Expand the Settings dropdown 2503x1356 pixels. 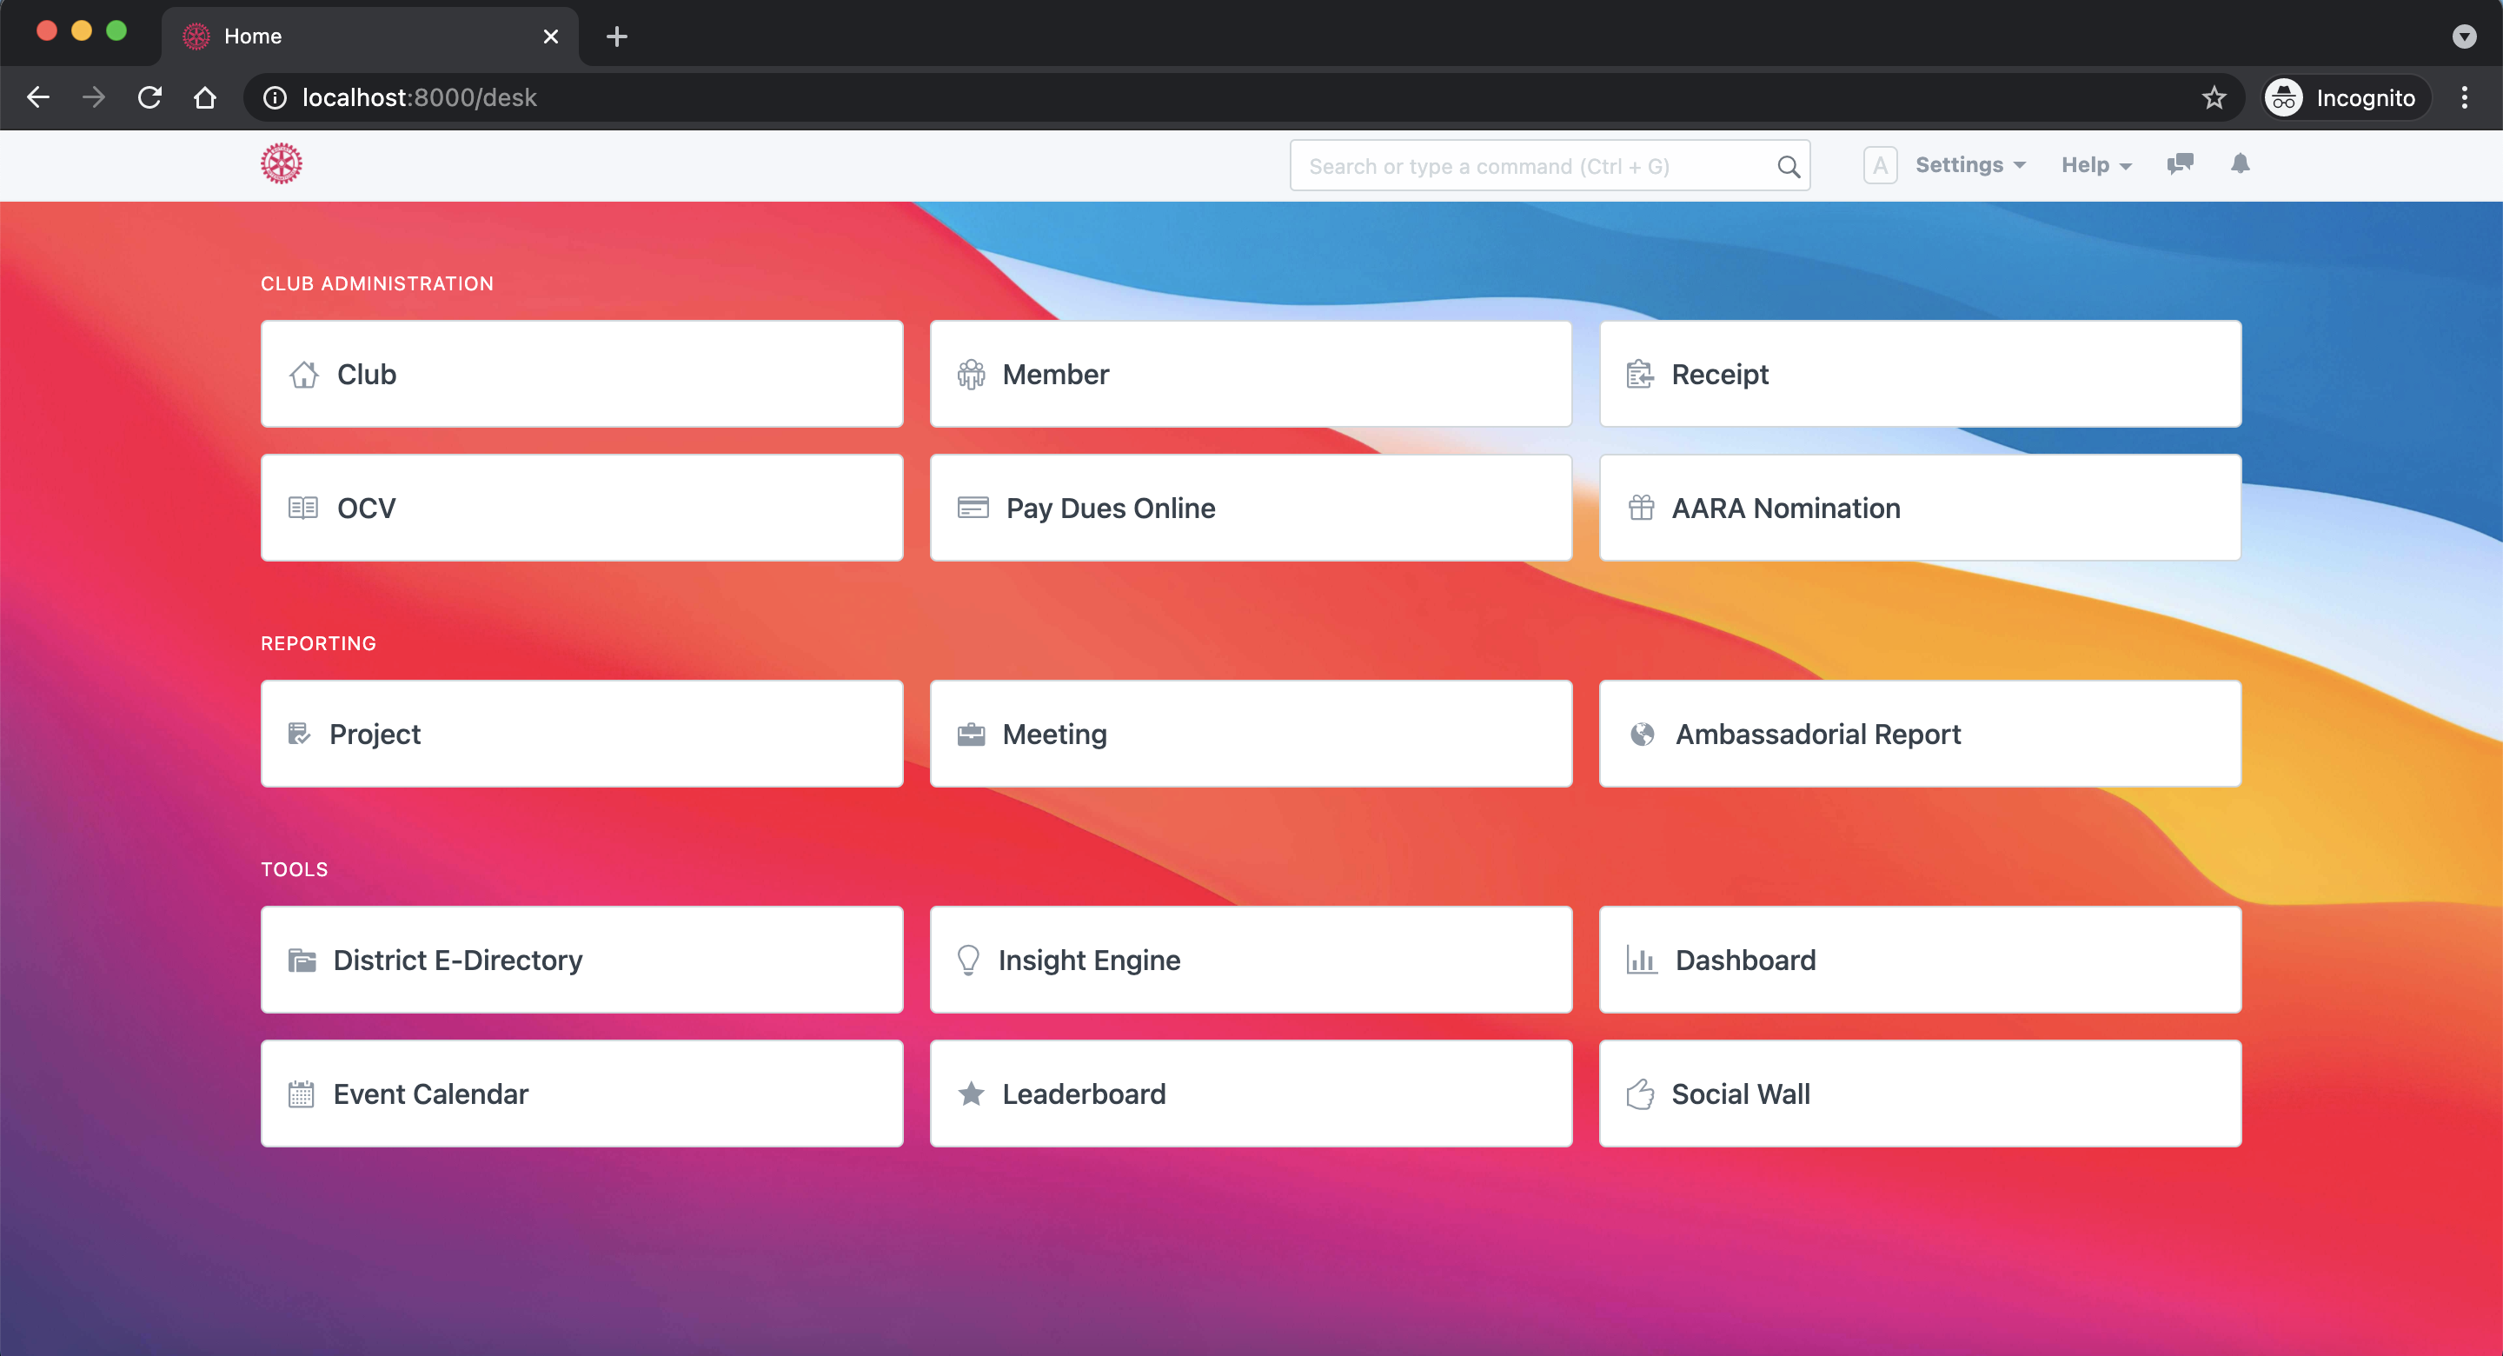[x=1969, y=165]
